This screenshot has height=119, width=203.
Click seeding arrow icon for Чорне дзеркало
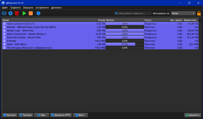click(4, 24)
